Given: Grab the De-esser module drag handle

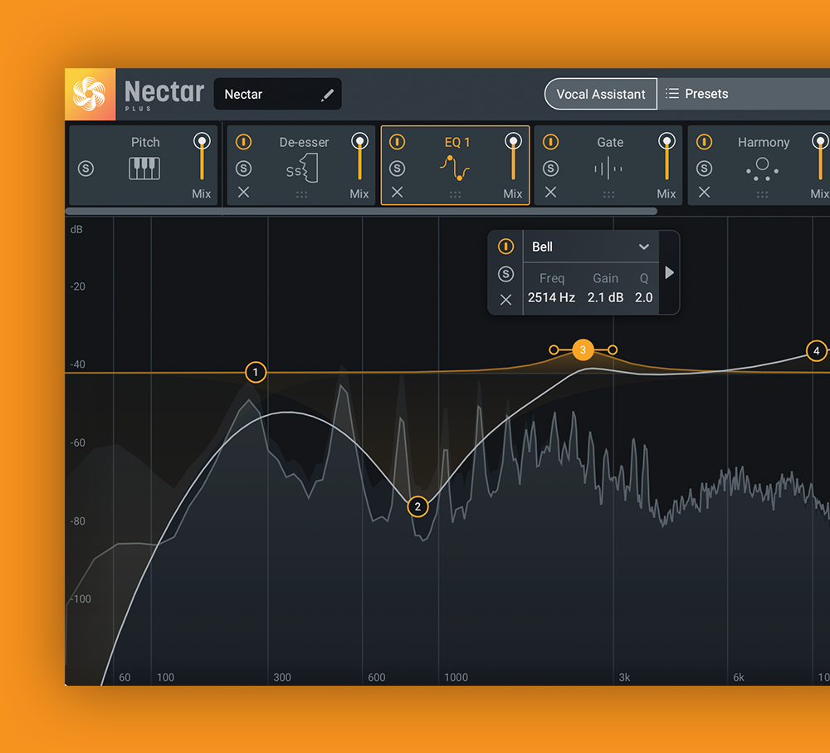Looking at the screenshot, I should (x=302, y=194).
